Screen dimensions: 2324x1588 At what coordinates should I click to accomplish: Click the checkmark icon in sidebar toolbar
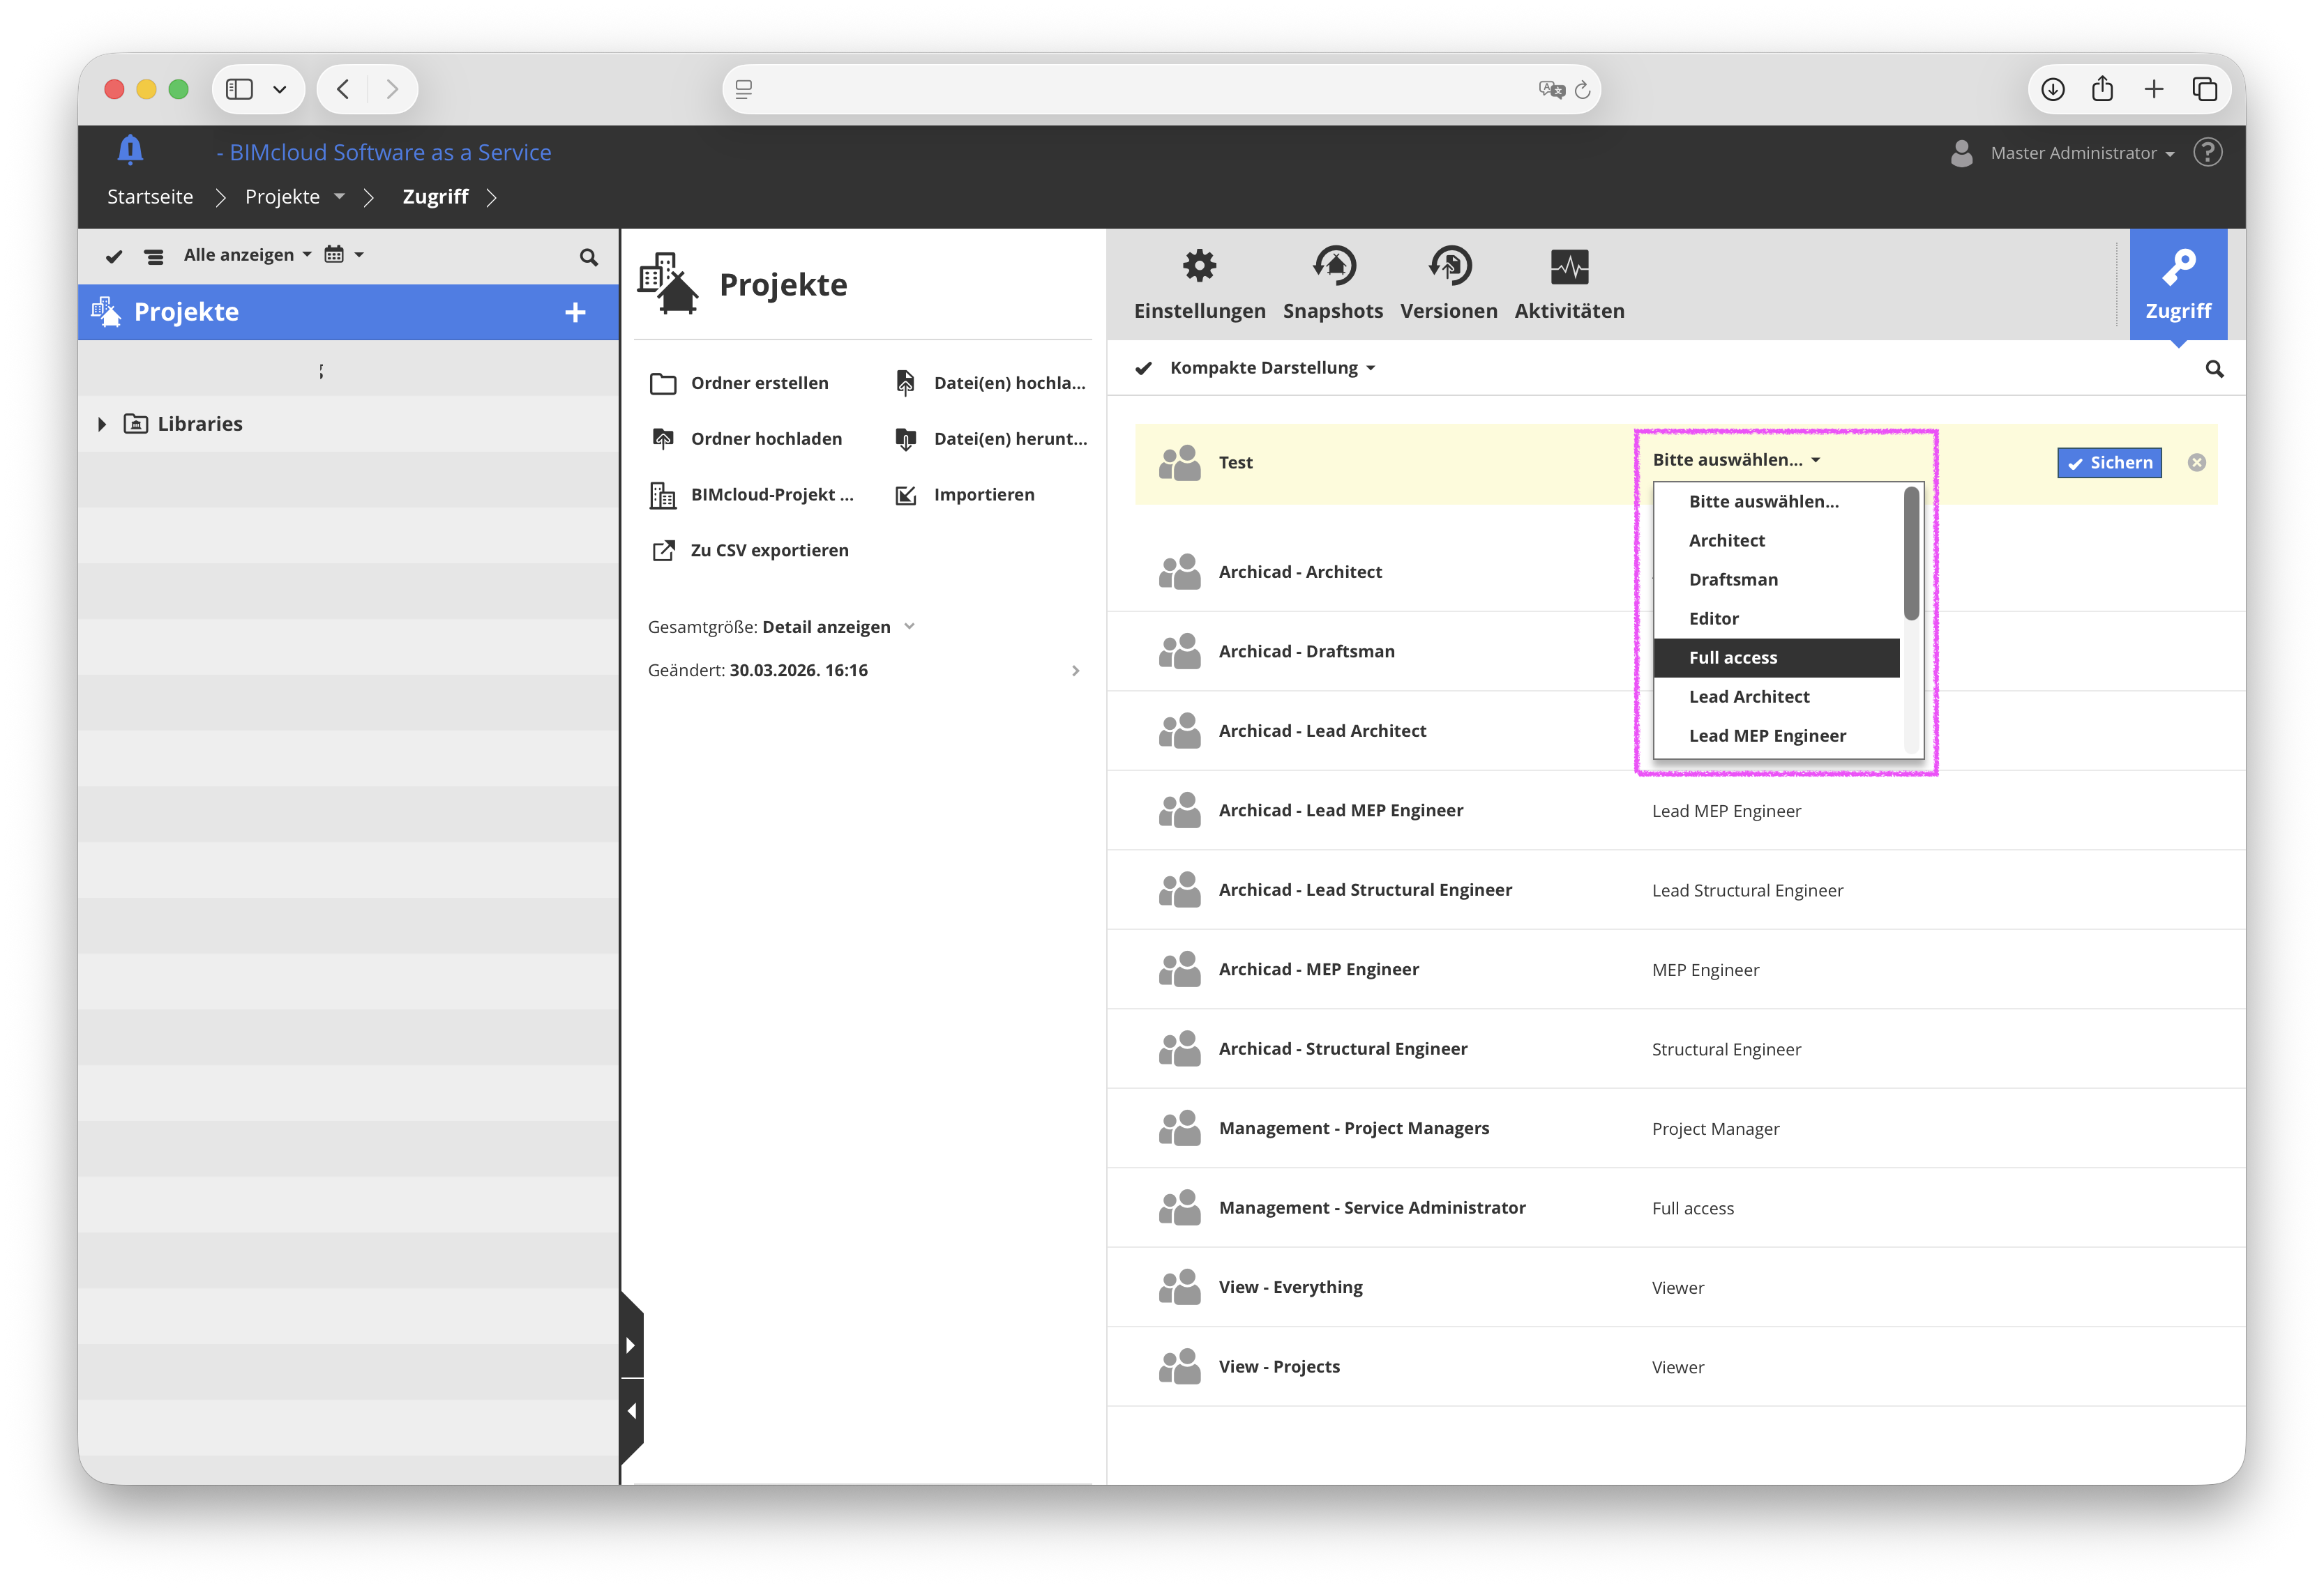pyautogui.click(x=114, y=256)
